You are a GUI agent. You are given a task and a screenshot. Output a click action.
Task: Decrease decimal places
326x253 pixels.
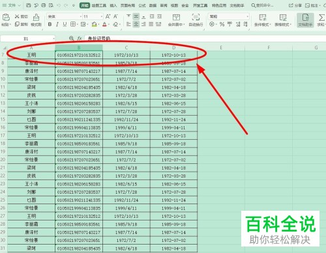[x=246, y=24]
